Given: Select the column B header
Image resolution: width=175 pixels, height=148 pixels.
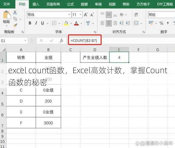Looking at the screenshot, I should pos(48,50).
